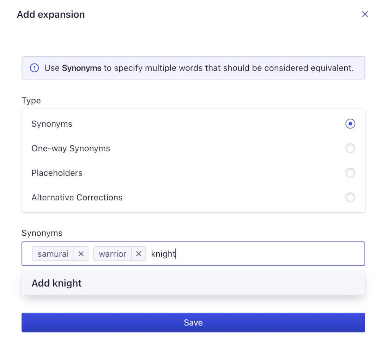Screen dimensions: 387x354
Task: Click the warrior tag label
Action: point(112,254)
